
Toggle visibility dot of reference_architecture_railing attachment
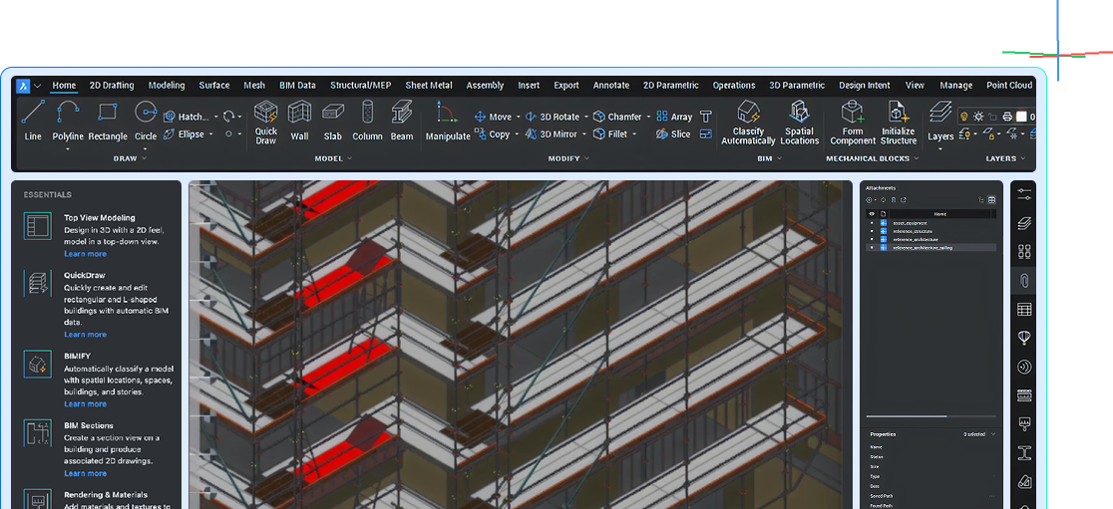click(872, 248)
